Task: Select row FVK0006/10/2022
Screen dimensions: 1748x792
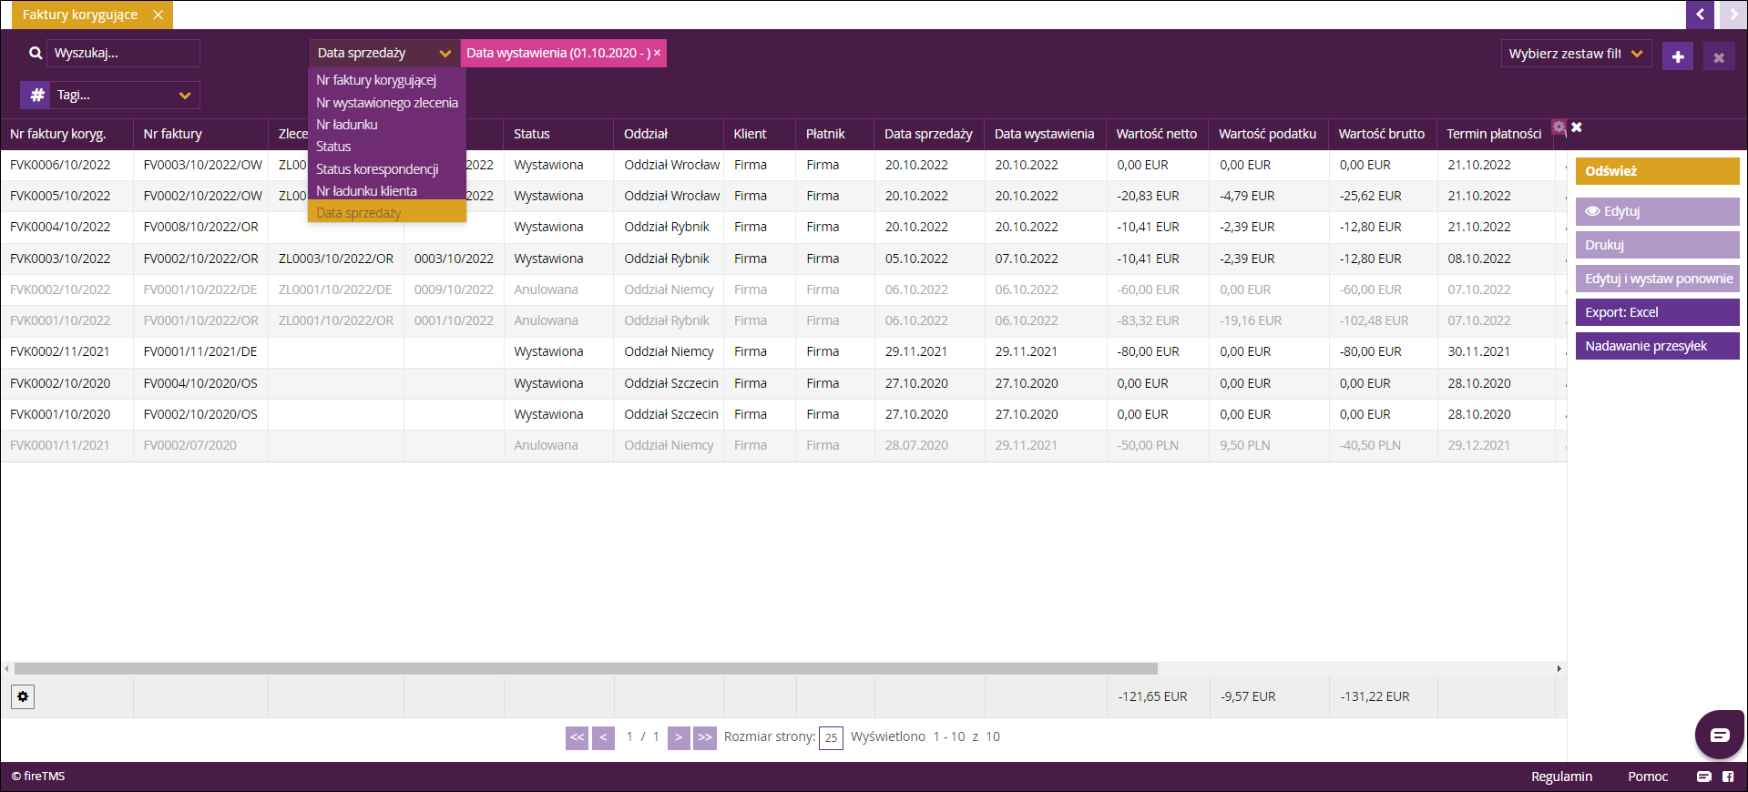Action: pos(783,165)
